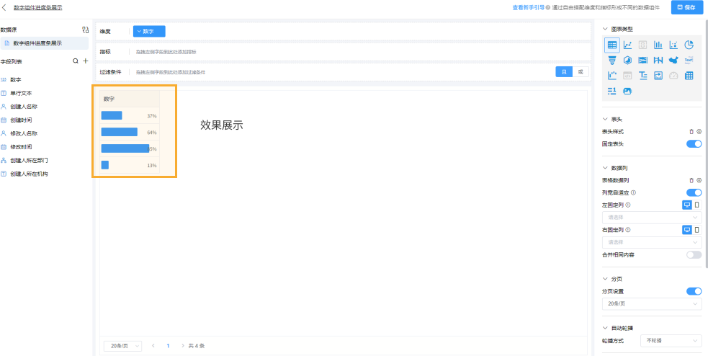708x356 pixels.
Task: Select the Text component chart icon
Action: point(689,60)
